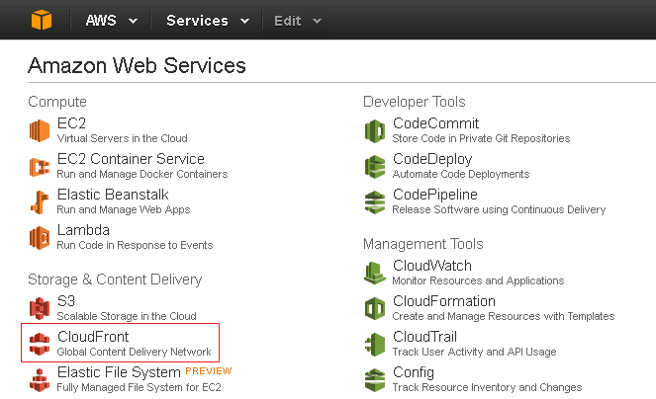Screen dimensions: 656x399
Task: Click the AWS orange cube logo
Action: (41, 20)
